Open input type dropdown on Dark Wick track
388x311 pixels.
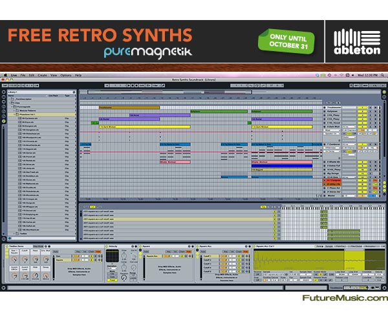pyautogui.click(x=349, y=127)
